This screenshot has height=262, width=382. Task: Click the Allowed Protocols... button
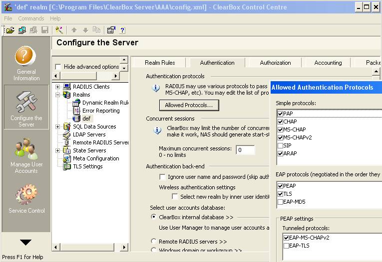[189, 105]
